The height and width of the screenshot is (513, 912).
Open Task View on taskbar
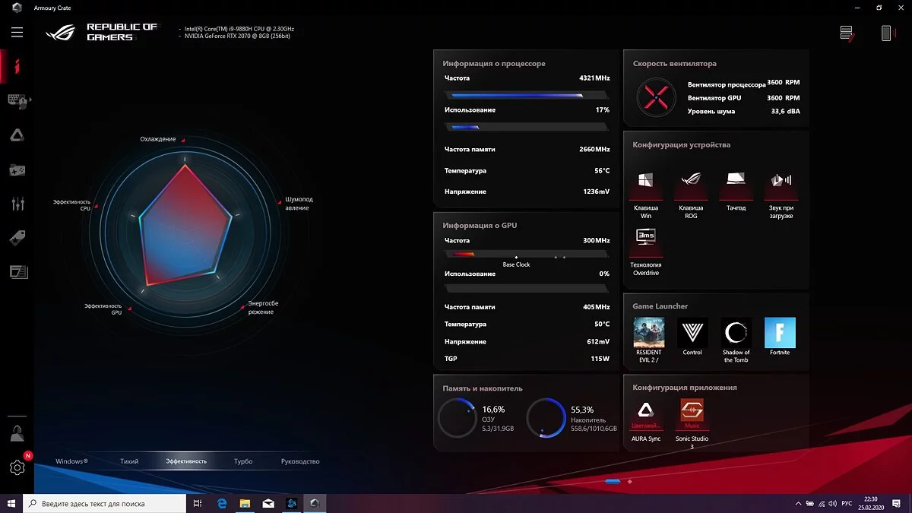(198, 503)
